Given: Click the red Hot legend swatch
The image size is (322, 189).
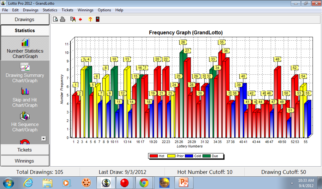Looking at the screenshot, I should click(x=154, y=156).
